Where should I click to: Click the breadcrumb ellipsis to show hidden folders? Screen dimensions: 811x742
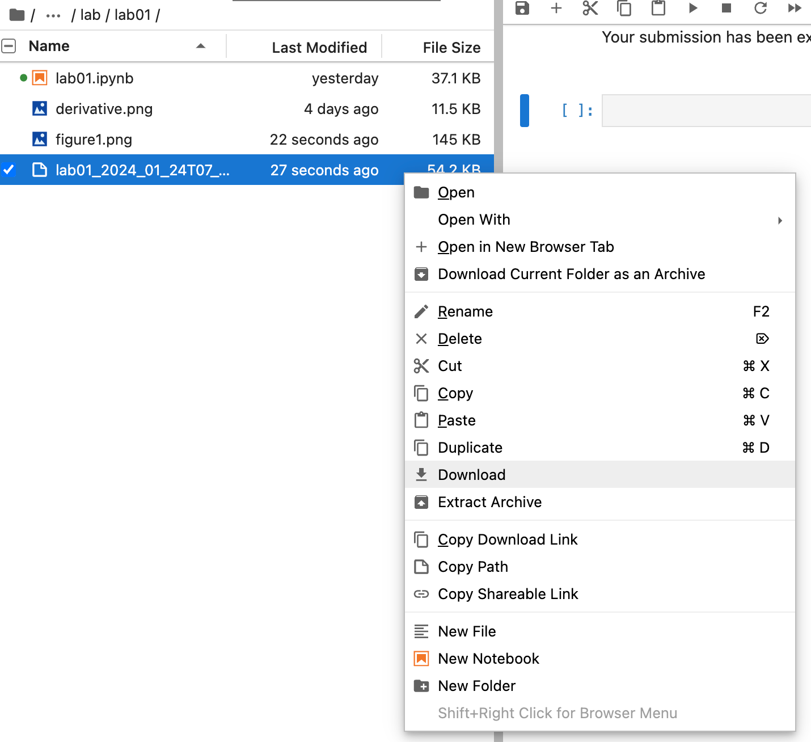click(x=53, y=15)
